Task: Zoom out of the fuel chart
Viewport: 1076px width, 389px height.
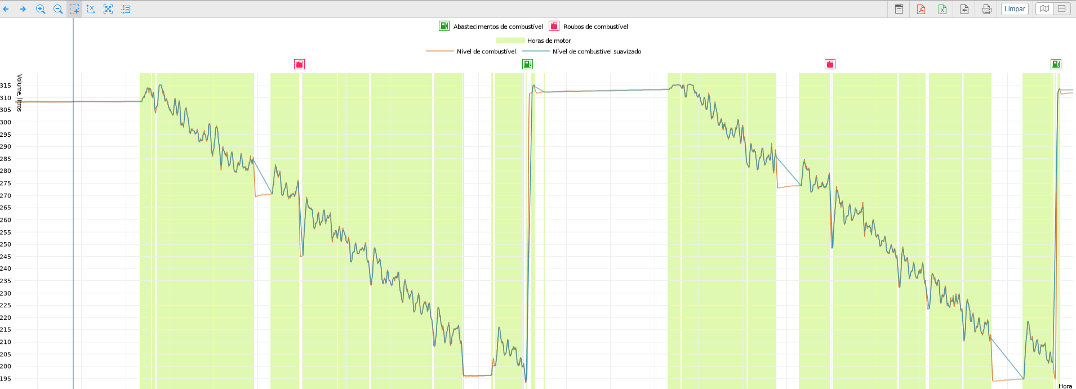Action: tap(57, 9)
